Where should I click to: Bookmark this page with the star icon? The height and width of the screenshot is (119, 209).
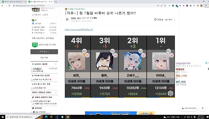[x=165, y=6]
